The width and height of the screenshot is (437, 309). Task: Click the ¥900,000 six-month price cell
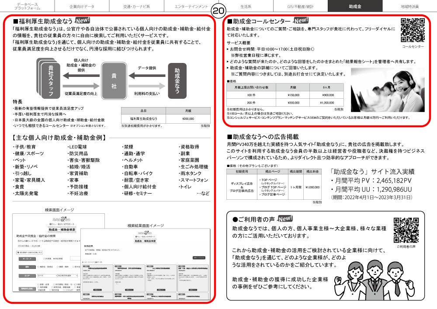[x=326, y=95]
